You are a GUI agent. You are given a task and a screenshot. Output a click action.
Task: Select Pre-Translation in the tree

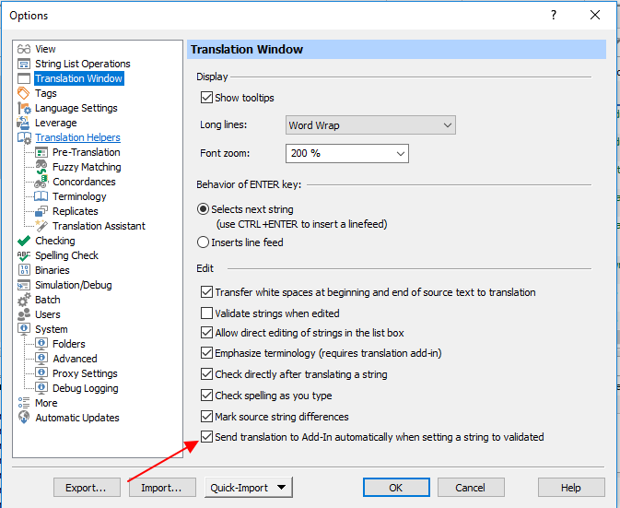click(x=86, y=152)
